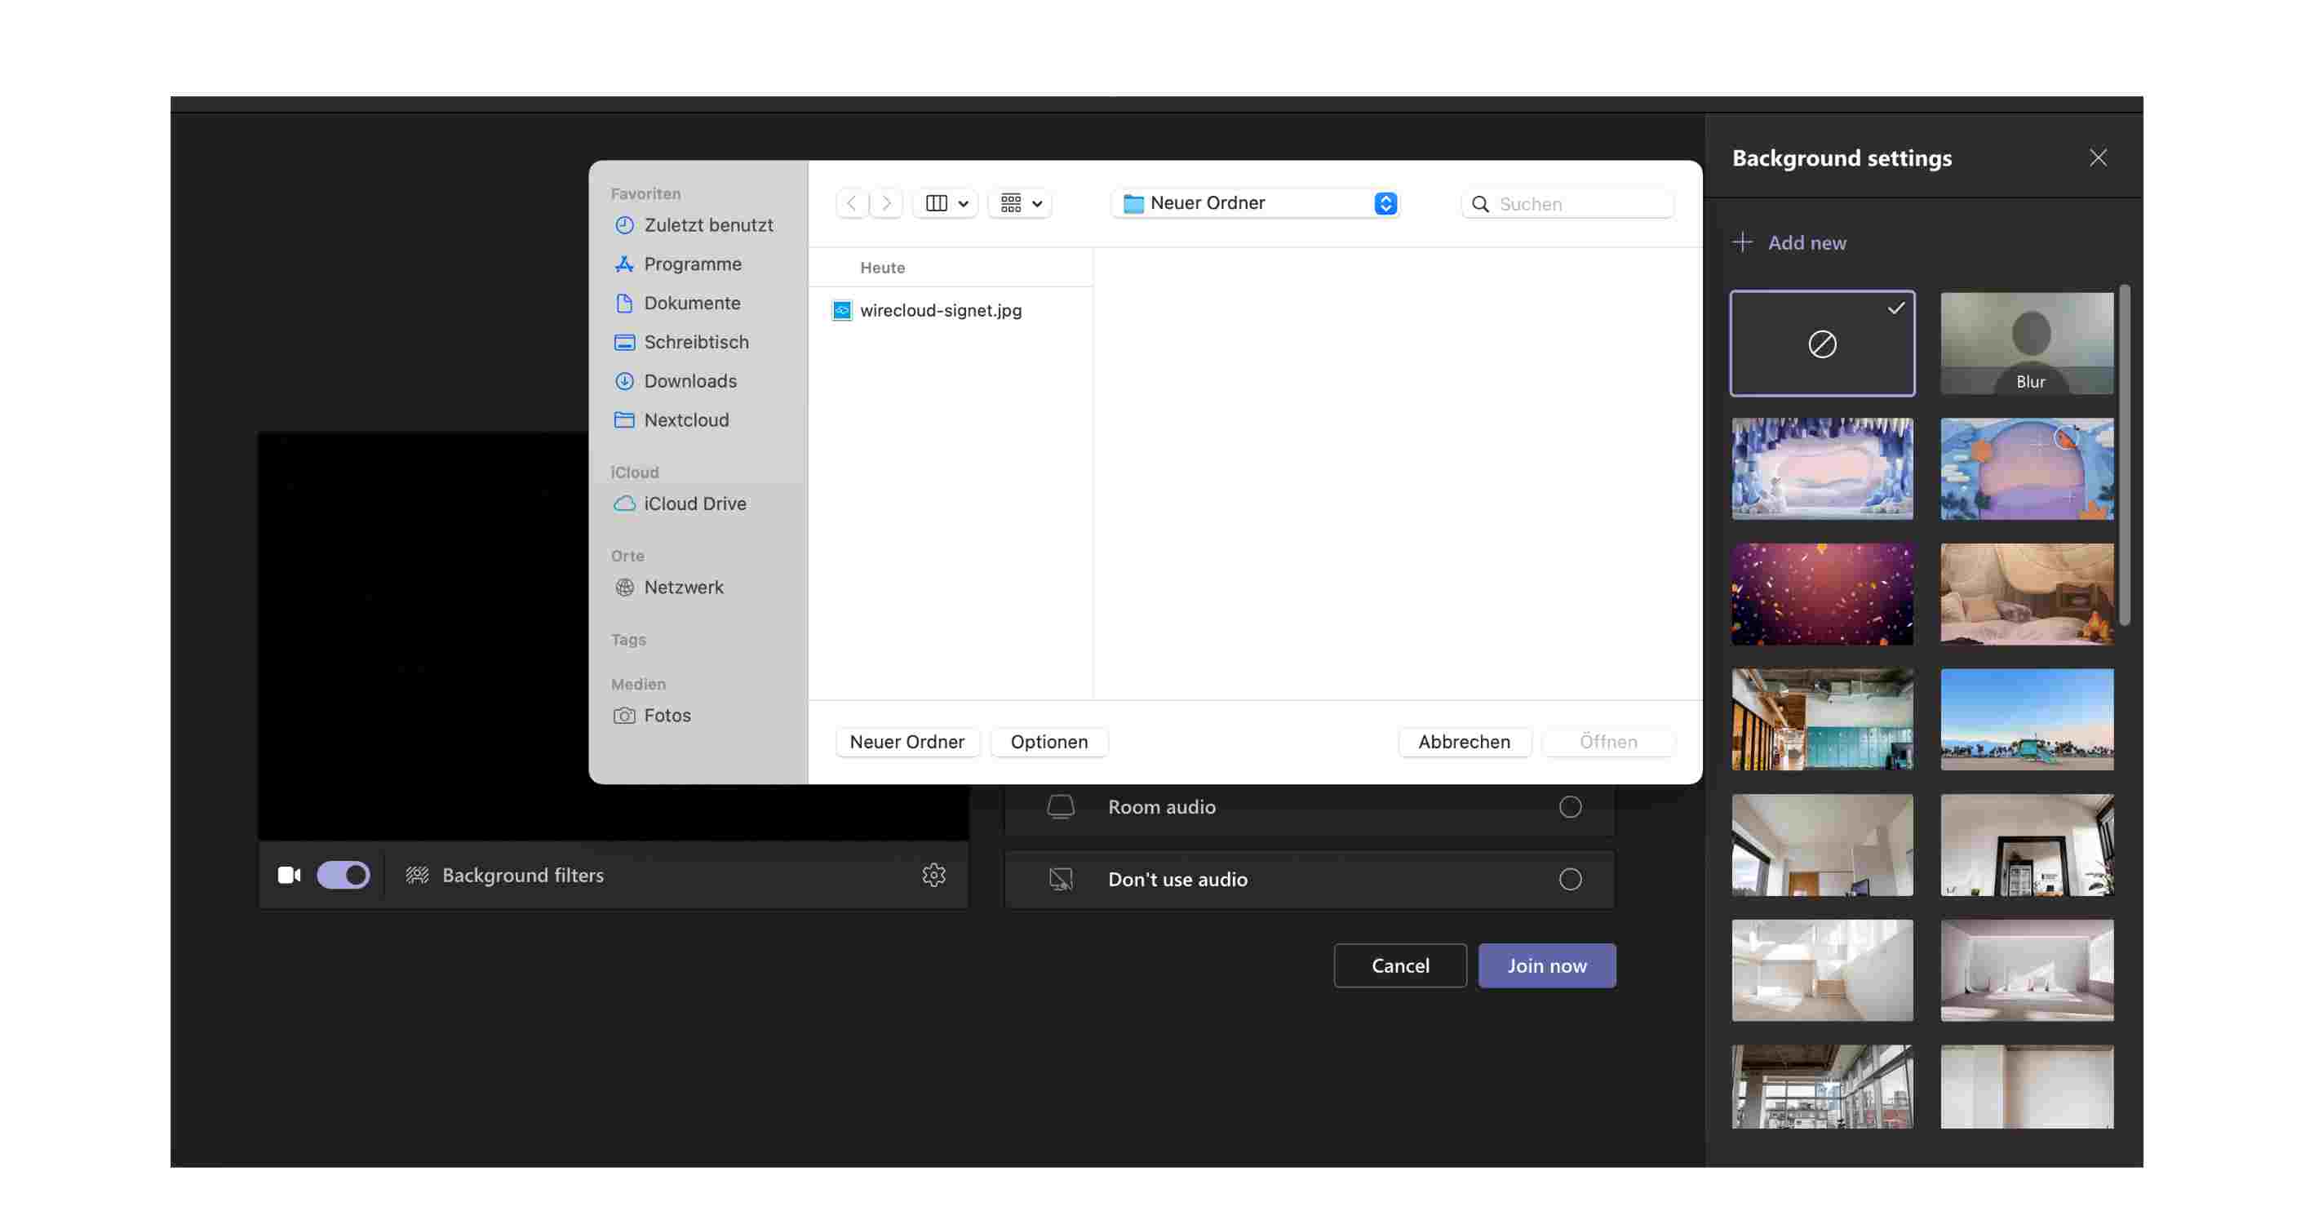Click the forward navigation arrow
Viewport: 2314px width, 1229px height.
click(x=886, y=202)
